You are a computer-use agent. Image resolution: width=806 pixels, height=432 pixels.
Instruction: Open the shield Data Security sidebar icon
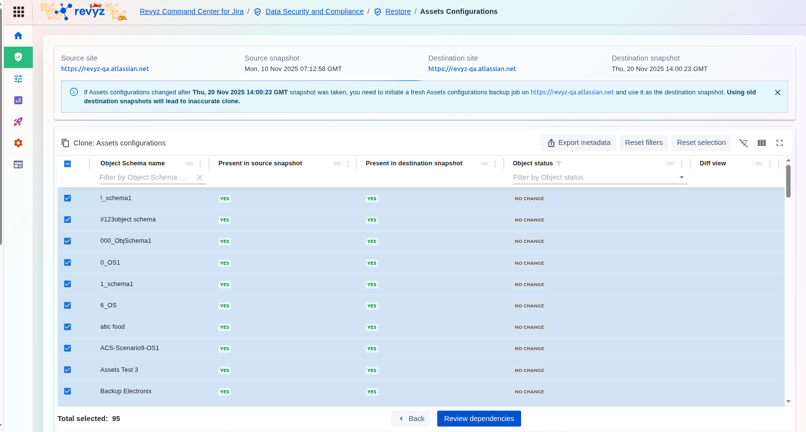(18, 57)
